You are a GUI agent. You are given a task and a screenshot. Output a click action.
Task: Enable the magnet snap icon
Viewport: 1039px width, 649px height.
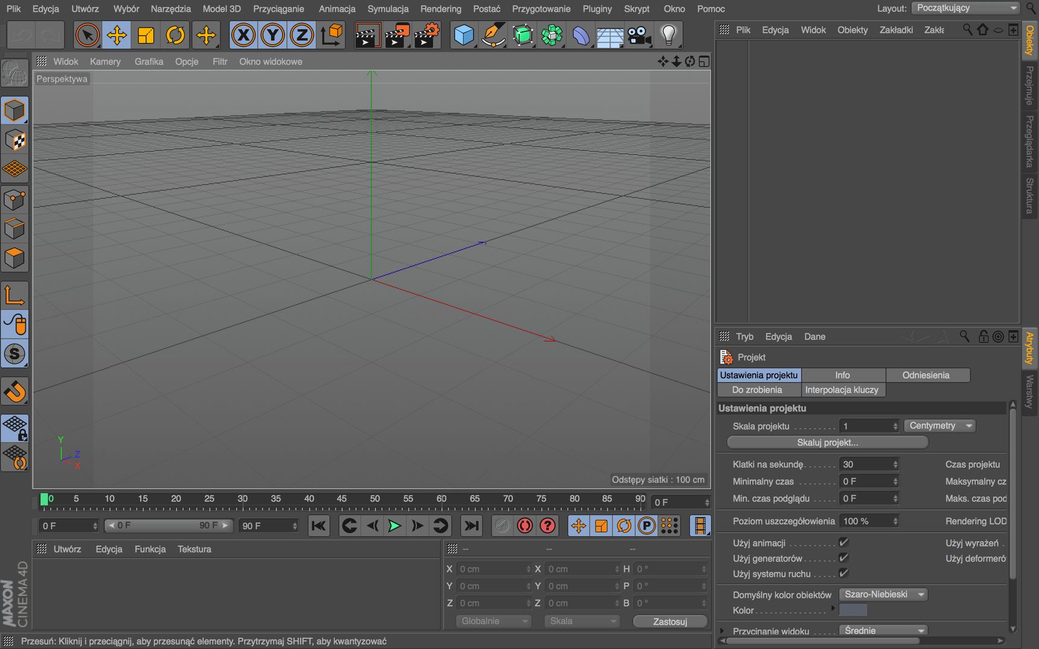(14, 392)
